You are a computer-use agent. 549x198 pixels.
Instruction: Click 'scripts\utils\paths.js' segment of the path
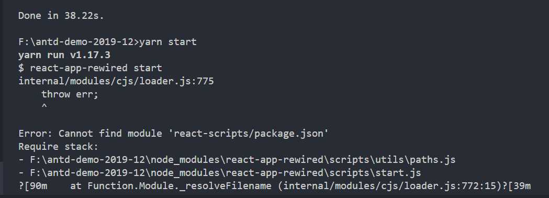point(392,160)
